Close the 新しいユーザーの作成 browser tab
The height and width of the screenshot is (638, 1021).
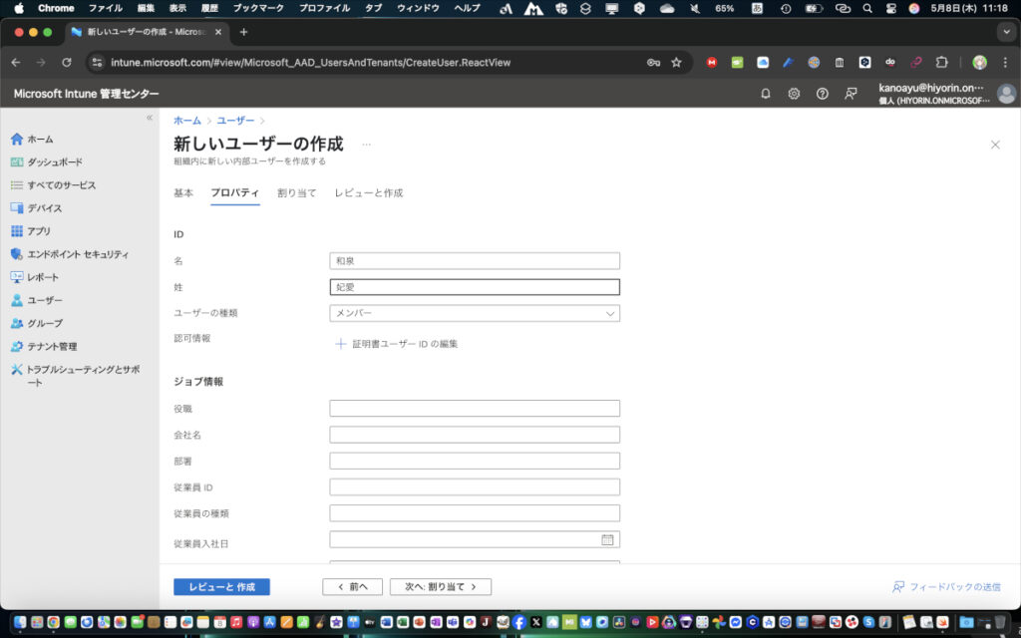click(x=218, y=32)
